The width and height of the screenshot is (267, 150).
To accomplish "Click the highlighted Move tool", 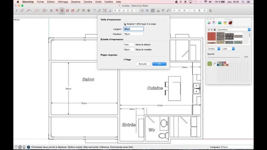I will pyautogui.click(x=62, y=10).
